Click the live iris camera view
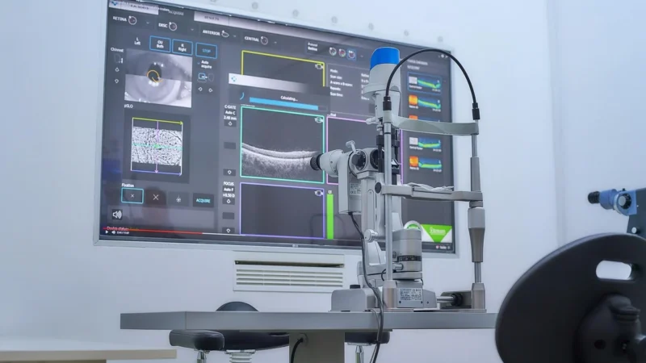Screen dimensions: 646x363 coord(158,77)
